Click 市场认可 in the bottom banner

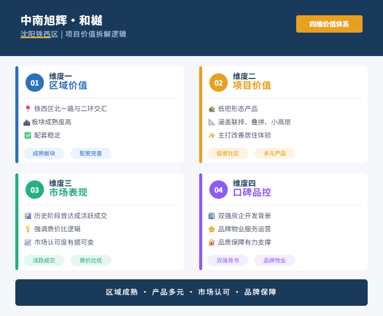coord(214,292)
